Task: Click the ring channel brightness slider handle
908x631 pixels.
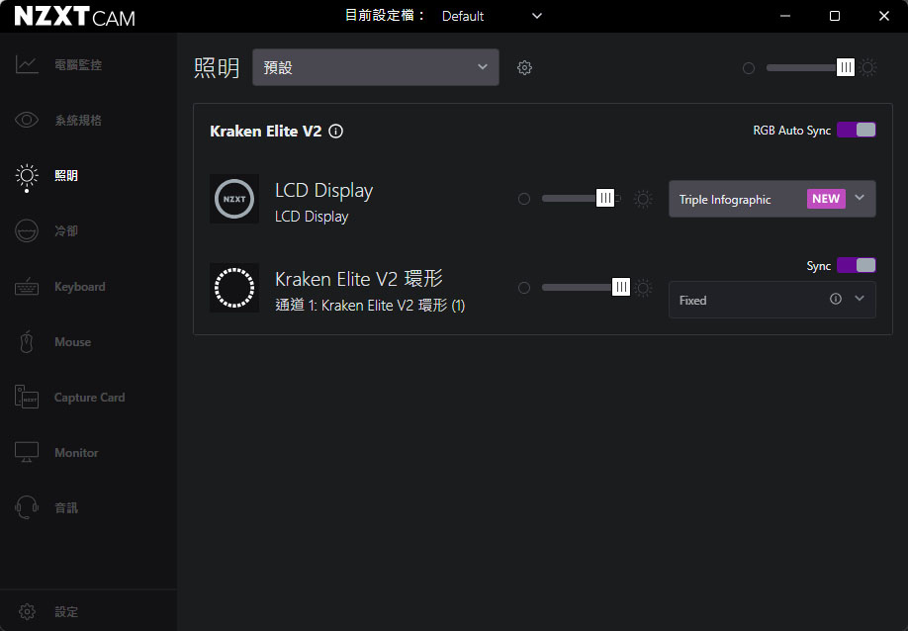Action: click(621, 287)
